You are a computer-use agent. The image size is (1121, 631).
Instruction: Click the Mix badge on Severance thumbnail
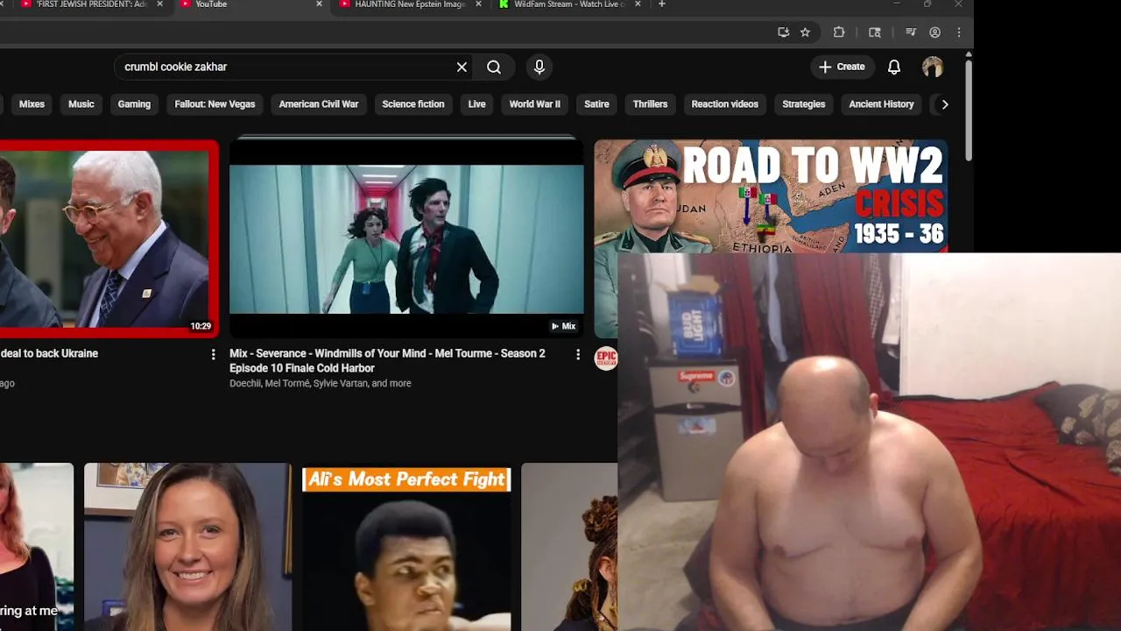tap(563, 326)
